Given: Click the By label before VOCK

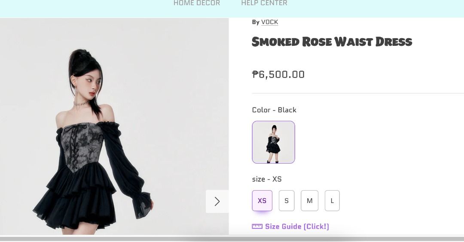Looking at the screenshot, I should tap(256, 22).
